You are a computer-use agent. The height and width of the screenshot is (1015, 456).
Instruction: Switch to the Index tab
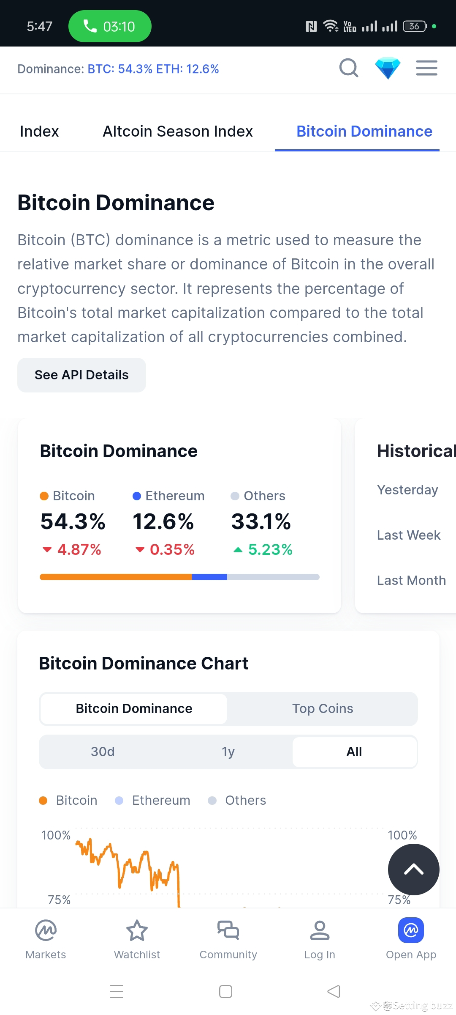(38, 131)
